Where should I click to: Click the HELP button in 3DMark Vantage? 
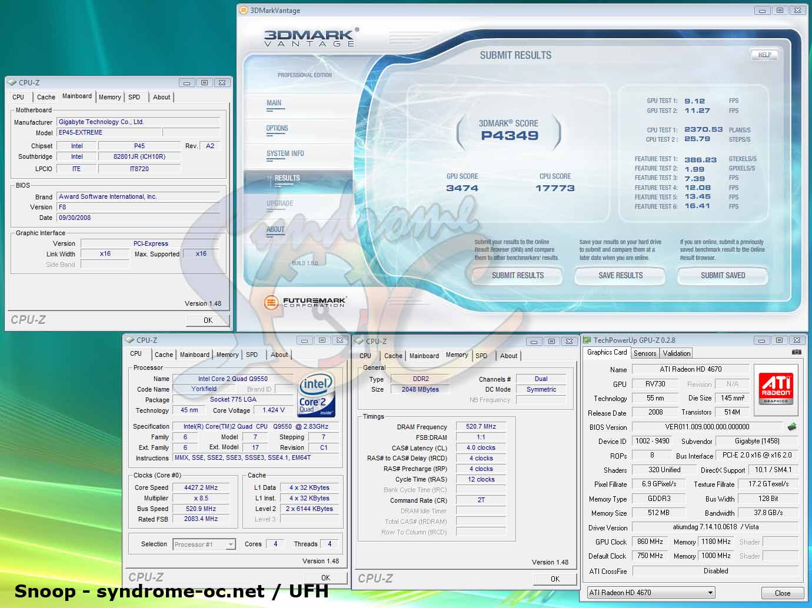764,55
